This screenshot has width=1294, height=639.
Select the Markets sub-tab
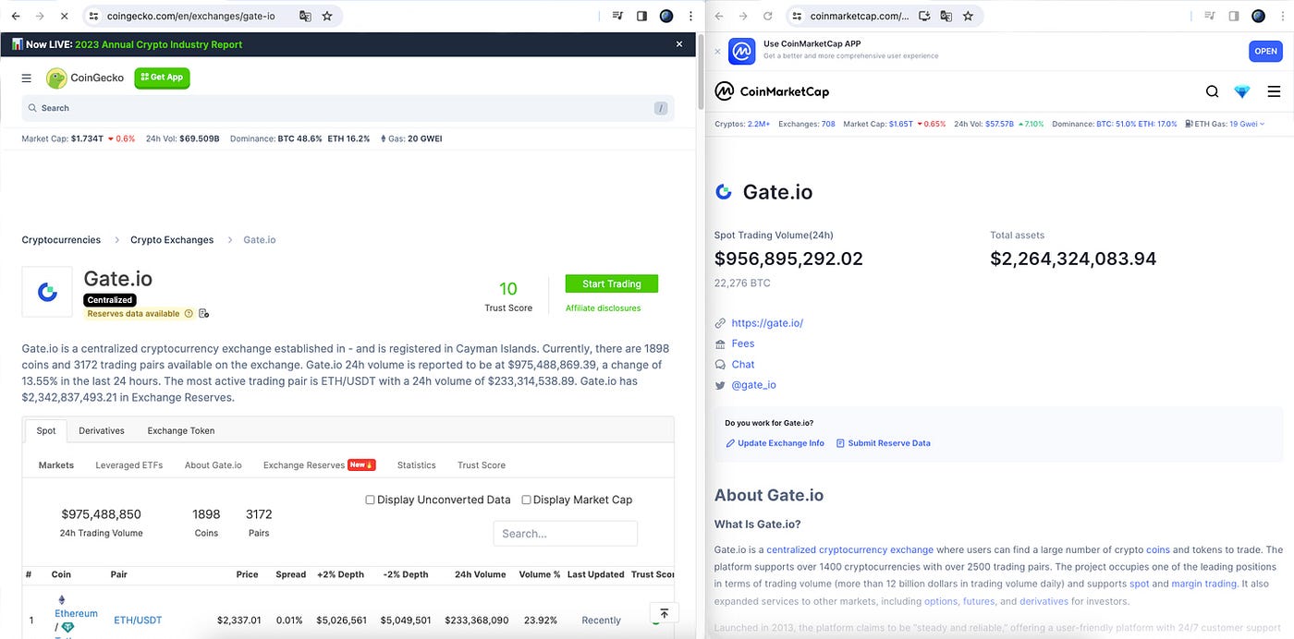pos(56,465)
